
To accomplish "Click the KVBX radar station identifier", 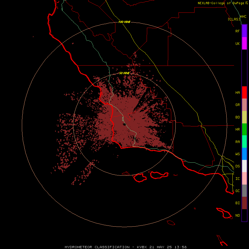I will 142,247.
